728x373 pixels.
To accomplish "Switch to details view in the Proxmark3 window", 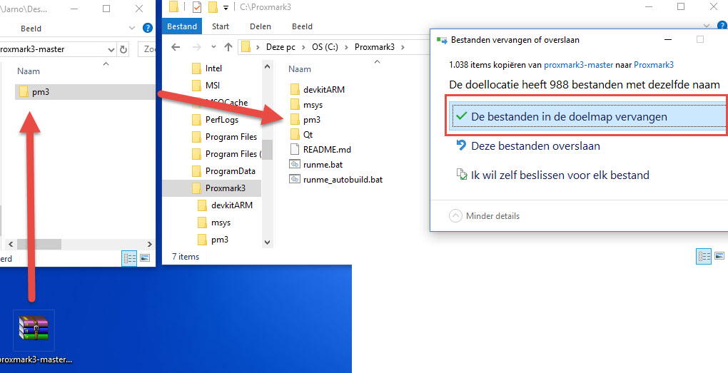I will [x=704, y=255].
